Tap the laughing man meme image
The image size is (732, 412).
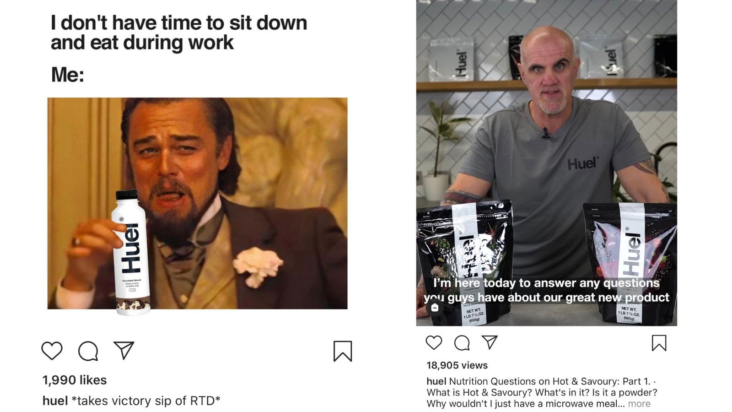197,203
